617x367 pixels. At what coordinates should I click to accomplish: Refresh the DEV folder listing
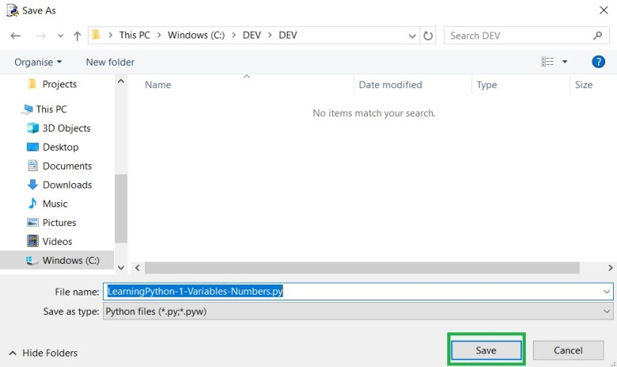tap(428, 36)
